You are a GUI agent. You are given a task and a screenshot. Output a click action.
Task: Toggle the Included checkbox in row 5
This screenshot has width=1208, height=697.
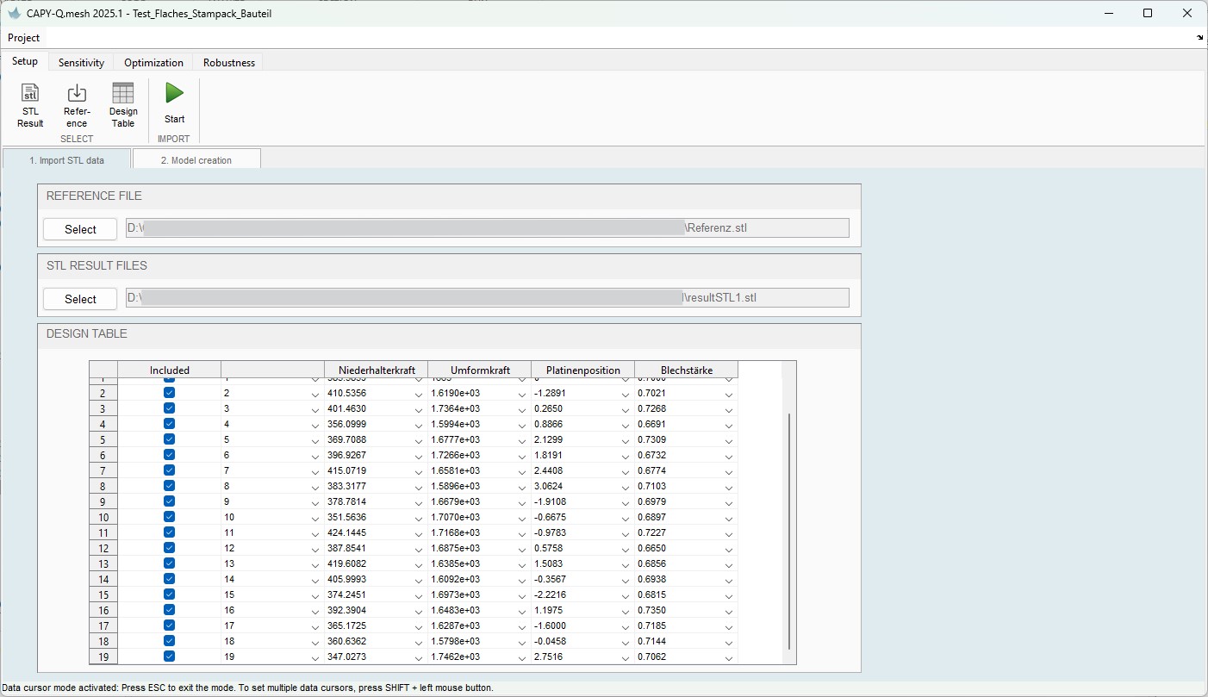(x=169, y=439)
